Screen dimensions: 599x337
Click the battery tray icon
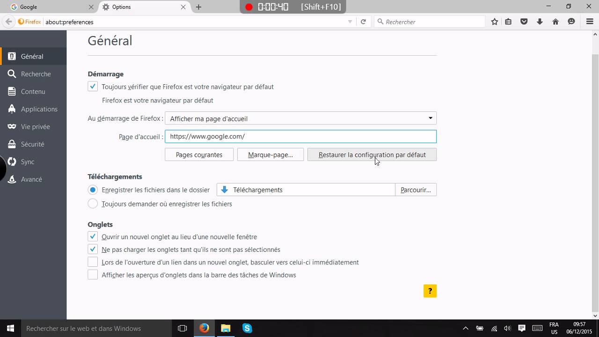(480, 329)
